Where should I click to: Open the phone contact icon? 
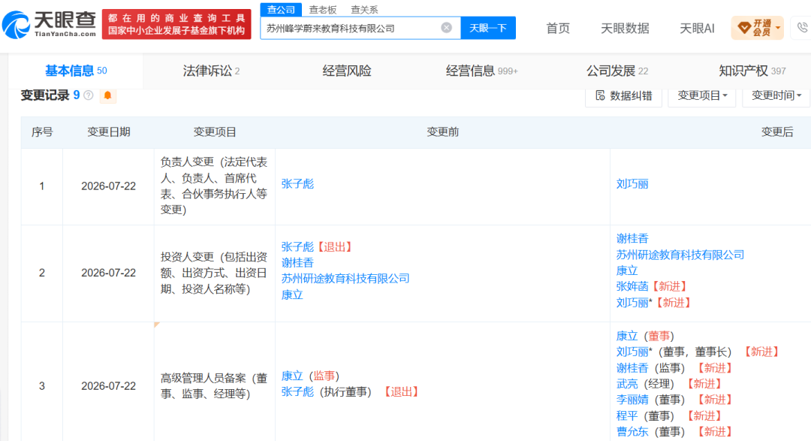(802, 28)
